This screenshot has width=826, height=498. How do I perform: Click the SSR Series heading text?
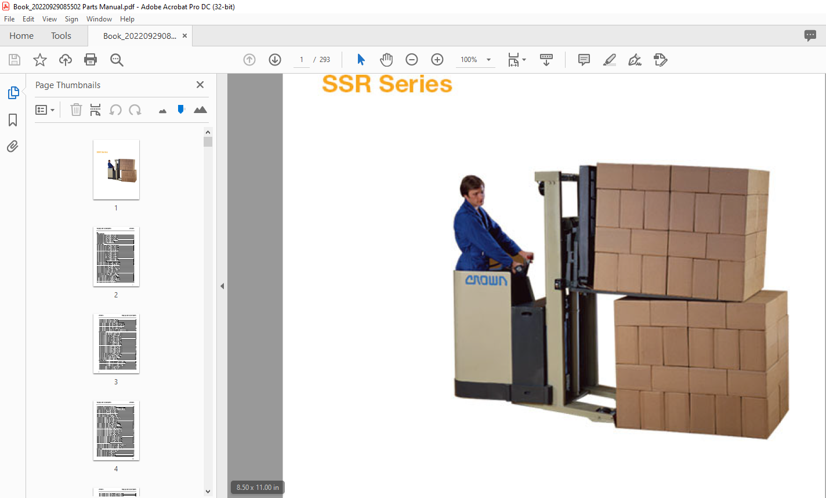click(x=387, y=84)
